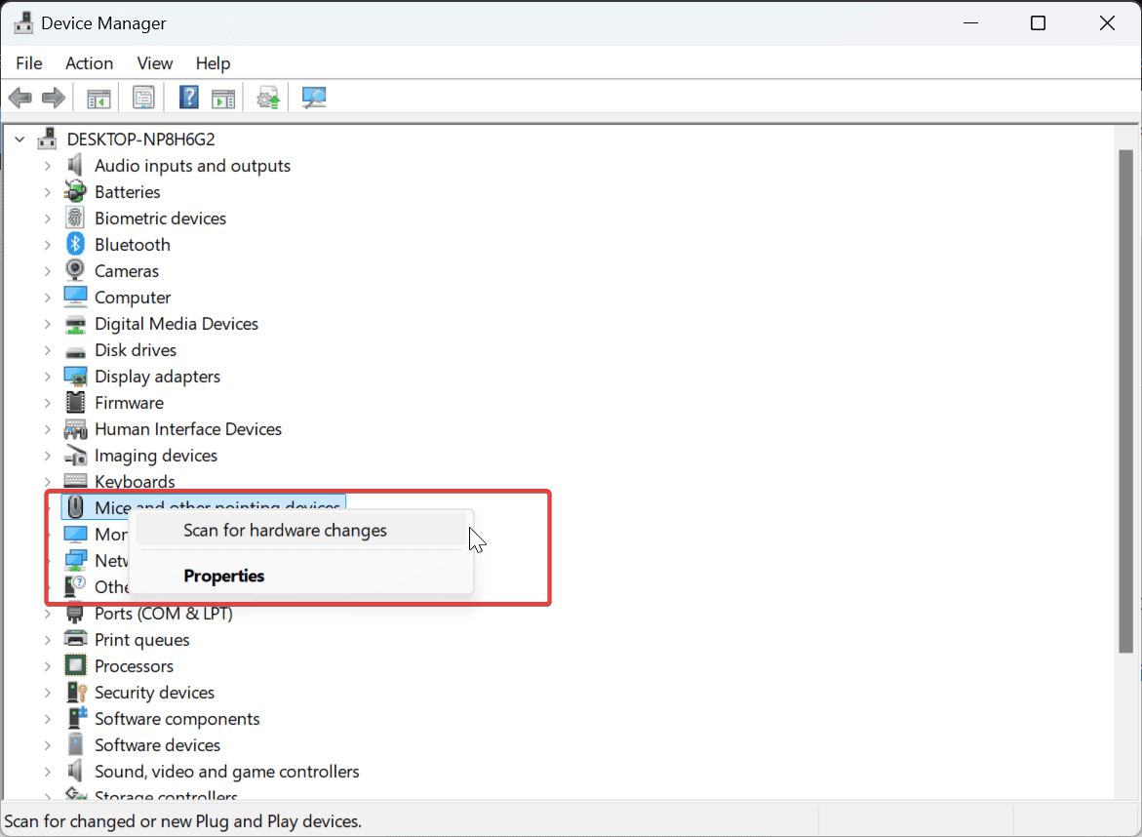Choose Properties in the context menu
Image resolution: width=1142 pixels, height=837 pixels.
pyautogui.click(x=301, y=576)
